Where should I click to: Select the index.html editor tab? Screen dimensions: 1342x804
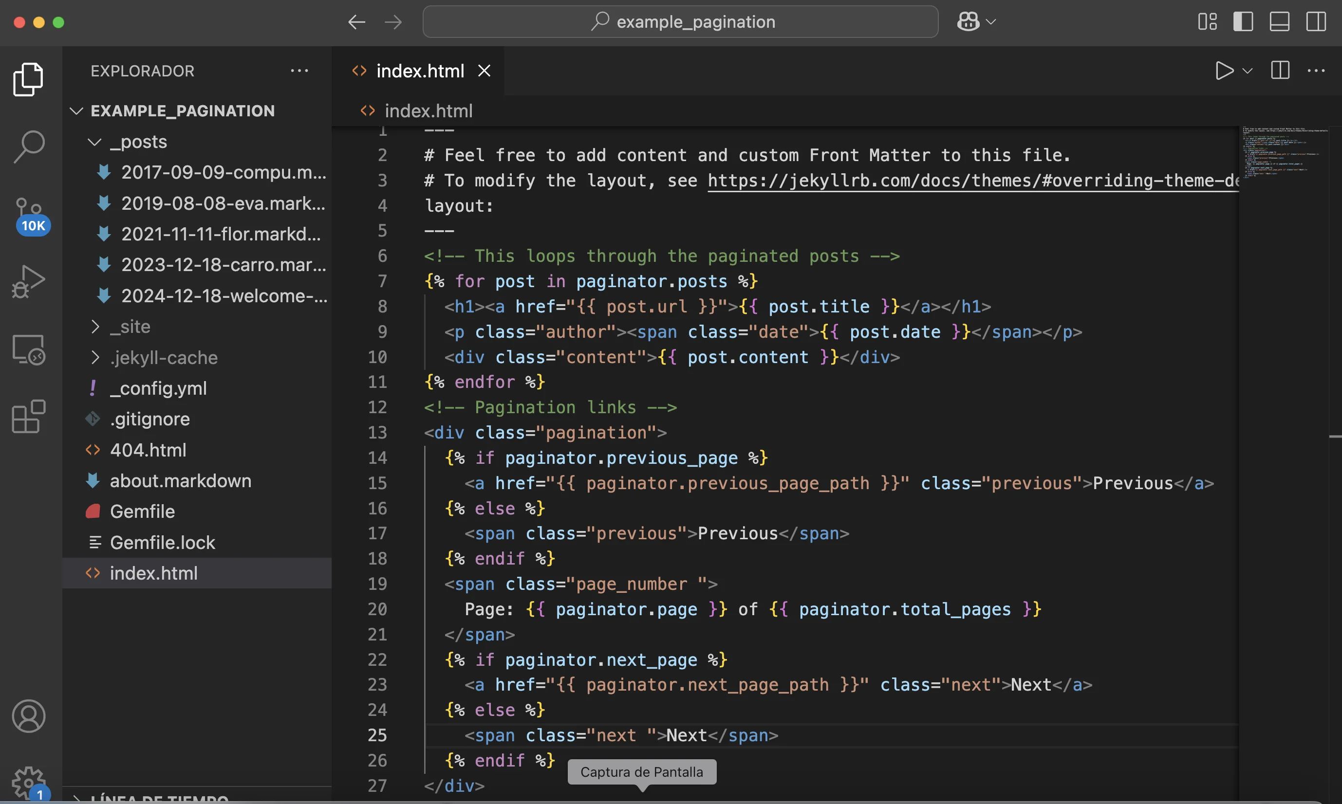coord(418,71)
